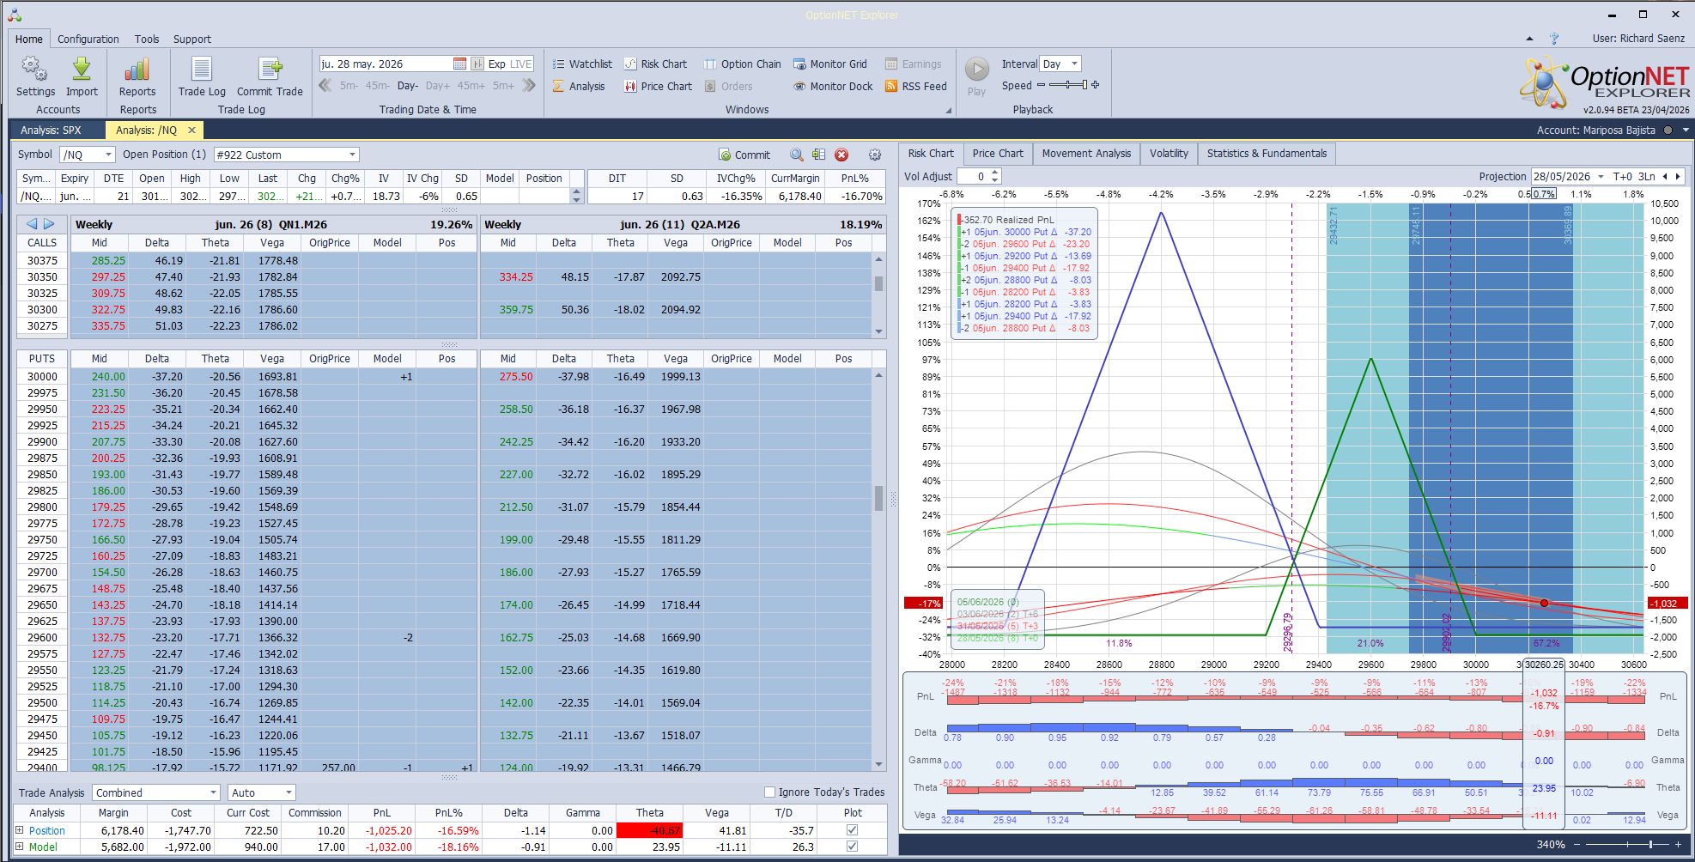Click the end-of-day toggle icon beside calendar

(x=477, y=64)
